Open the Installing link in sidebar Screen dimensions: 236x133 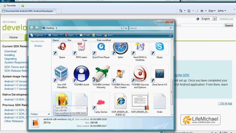click(10, 55)
